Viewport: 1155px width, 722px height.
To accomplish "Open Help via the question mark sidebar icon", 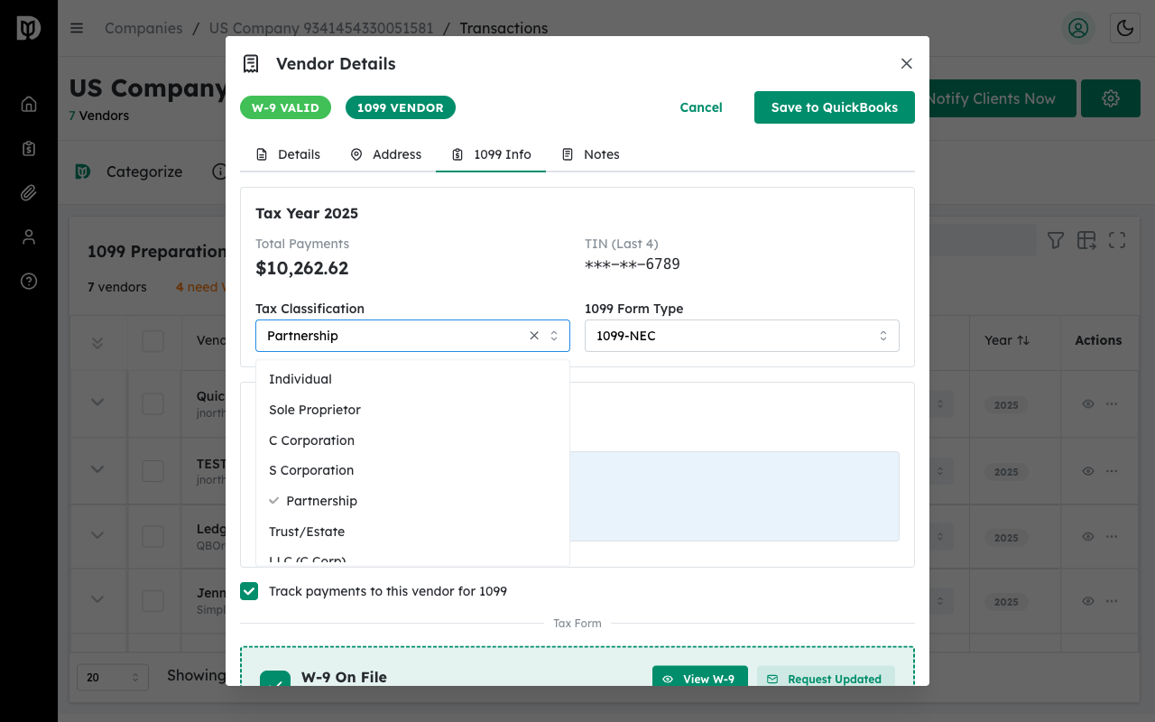I will 28,281.
